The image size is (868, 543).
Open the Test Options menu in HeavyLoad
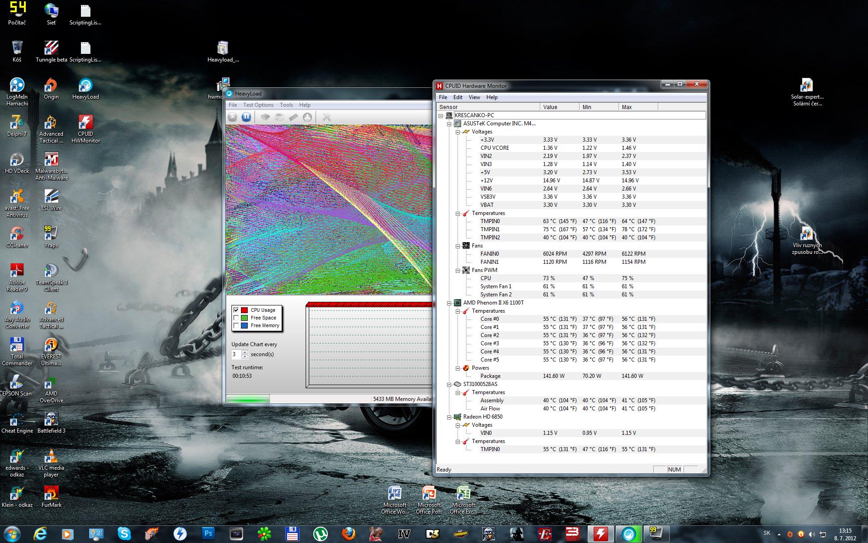pos(258,105)
